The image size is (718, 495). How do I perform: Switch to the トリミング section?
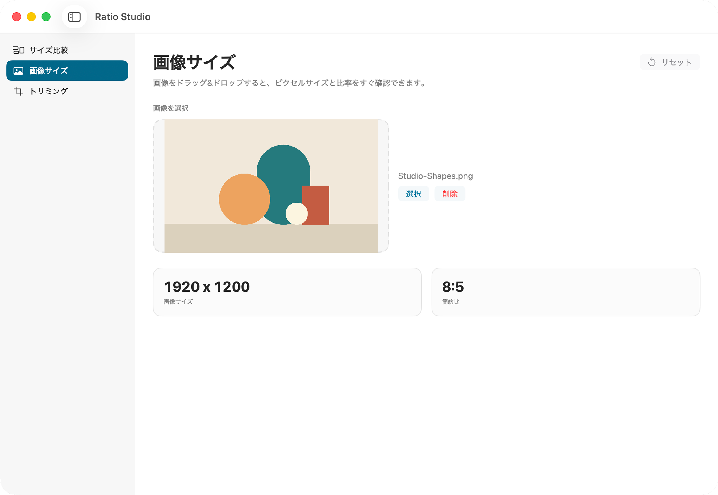tap(67, 91)
